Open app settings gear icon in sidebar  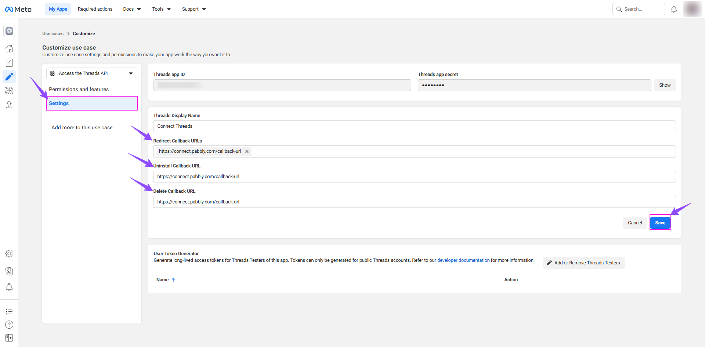9,254
